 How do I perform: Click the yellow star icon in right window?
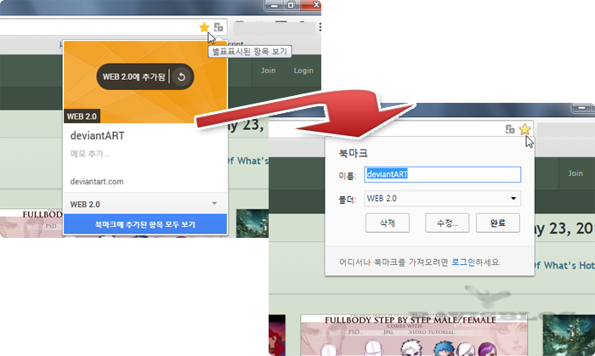[524, 129]
